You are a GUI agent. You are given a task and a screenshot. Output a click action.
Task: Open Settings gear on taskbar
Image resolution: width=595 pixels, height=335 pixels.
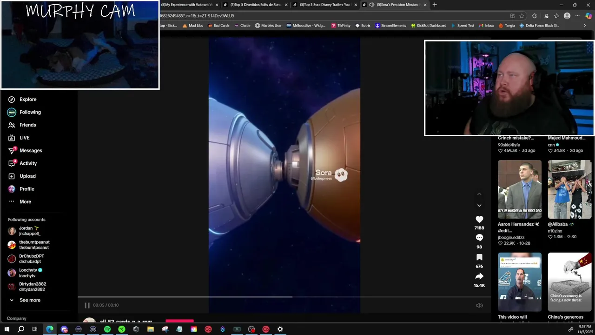(280, 329)
